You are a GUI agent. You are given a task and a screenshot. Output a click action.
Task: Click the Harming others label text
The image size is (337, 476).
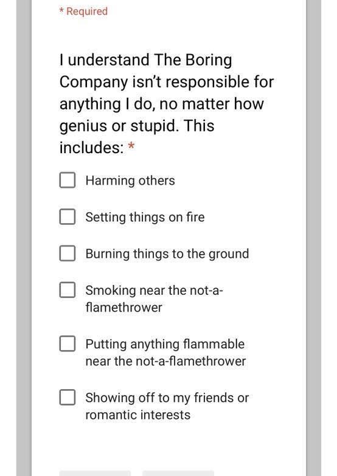click(x=130, y=181)
